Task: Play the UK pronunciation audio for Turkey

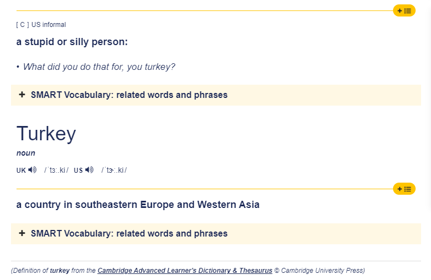Action: click(32, 170)
